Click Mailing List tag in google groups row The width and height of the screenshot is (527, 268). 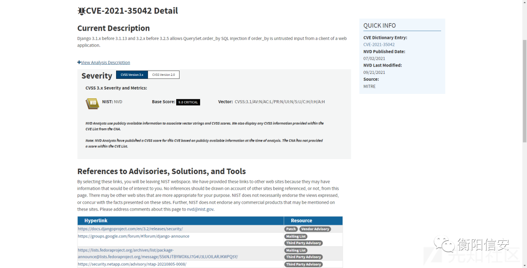click(x=296, y=236)
